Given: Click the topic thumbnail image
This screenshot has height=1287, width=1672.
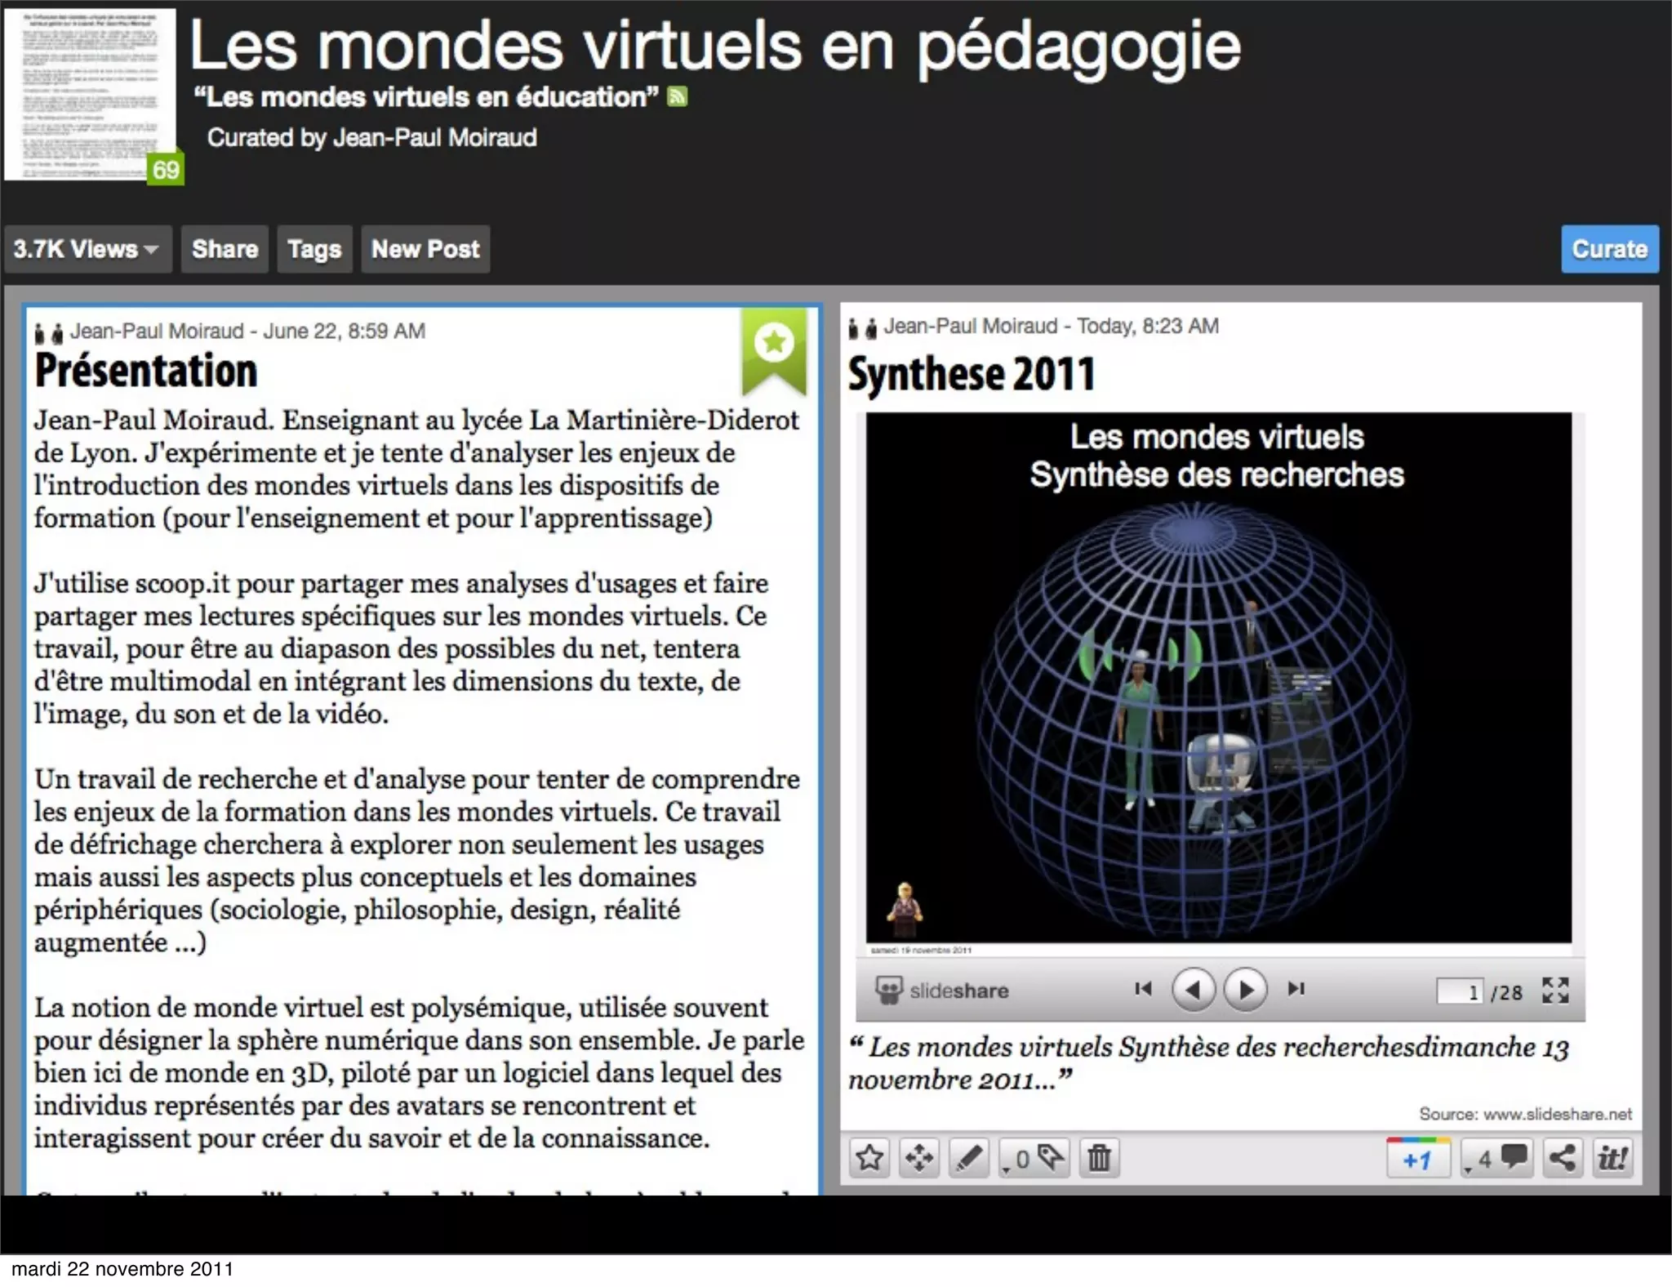Looking at the screenshot, I should (x=89, y=94).
